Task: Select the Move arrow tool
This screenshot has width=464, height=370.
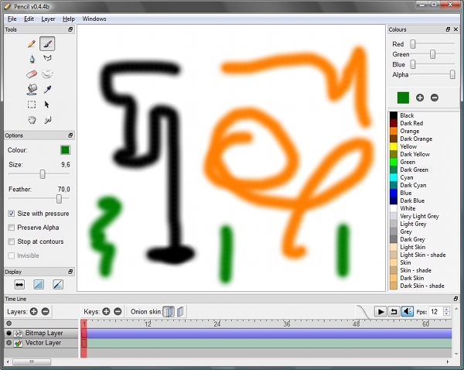Action: 46,104
